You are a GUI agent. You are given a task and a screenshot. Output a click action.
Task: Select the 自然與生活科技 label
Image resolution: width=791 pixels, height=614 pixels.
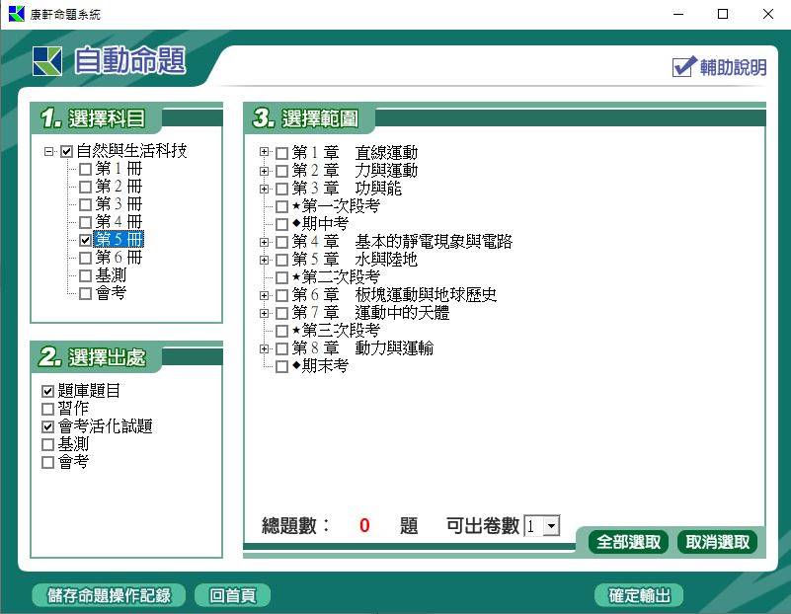[131, 151]
